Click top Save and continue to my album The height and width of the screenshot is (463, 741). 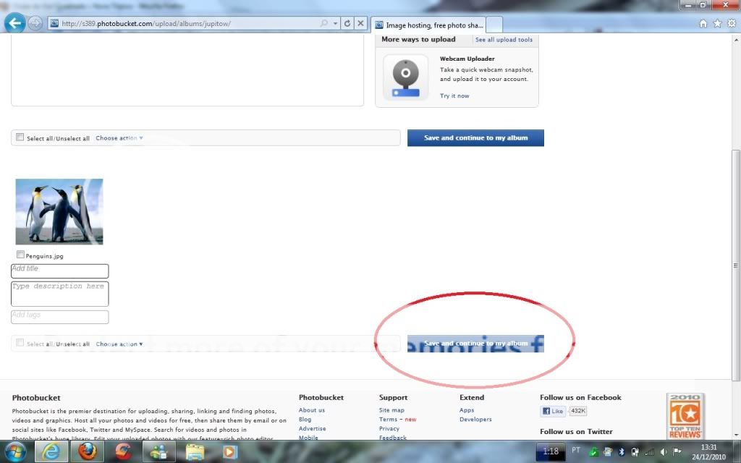[x=475, y=138]
